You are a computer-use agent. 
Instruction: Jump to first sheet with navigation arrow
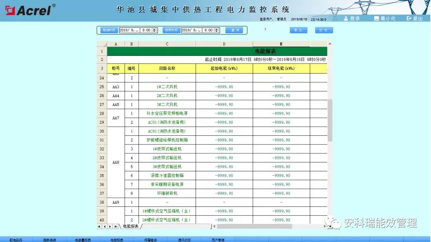[x=99, y=226]
